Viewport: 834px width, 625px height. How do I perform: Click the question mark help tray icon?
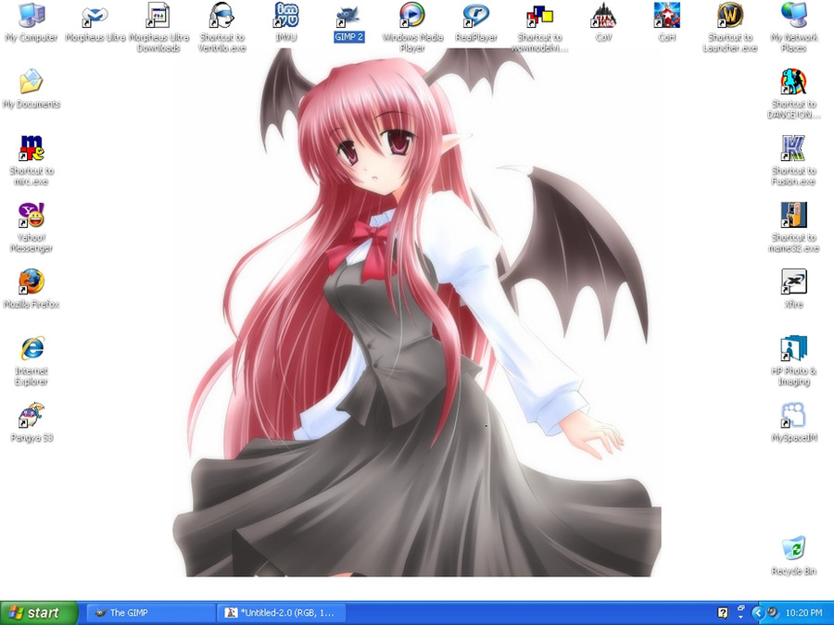point(722,613)
